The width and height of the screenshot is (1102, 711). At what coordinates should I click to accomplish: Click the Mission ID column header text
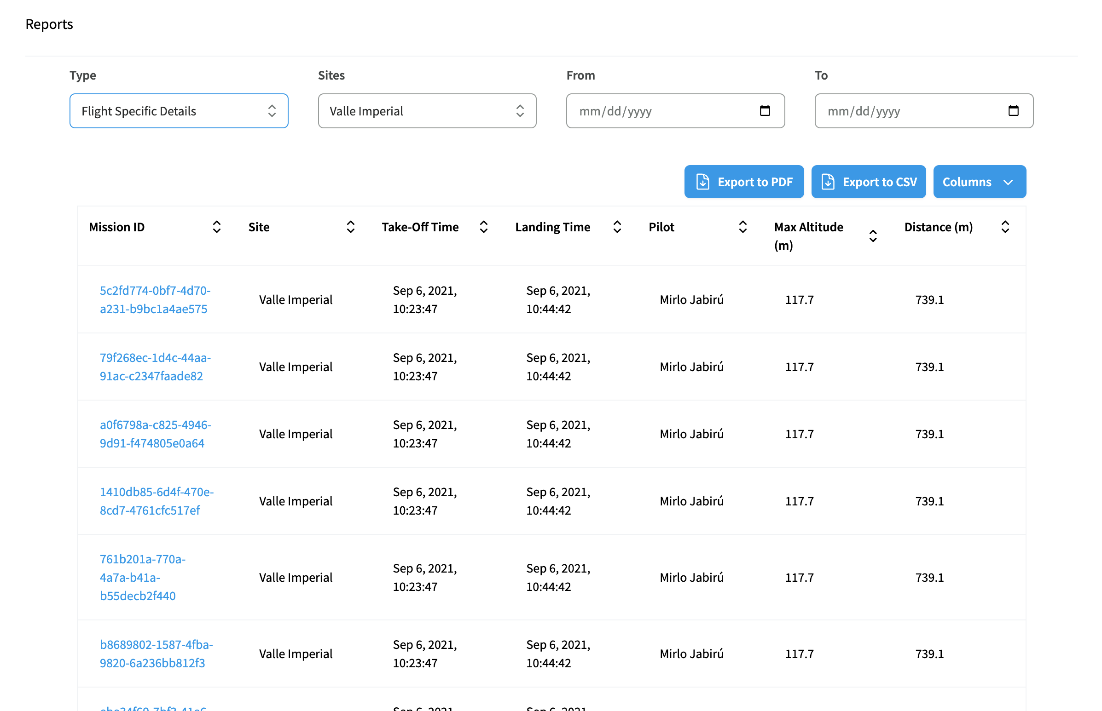pyautogui.click(x=117, y=227)
